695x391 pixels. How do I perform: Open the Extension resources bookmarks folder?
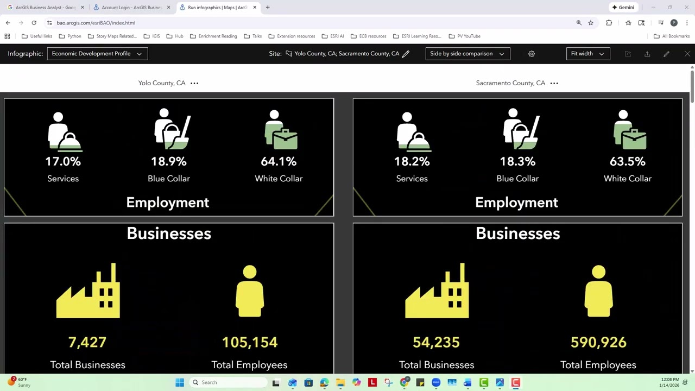(292, 36)
